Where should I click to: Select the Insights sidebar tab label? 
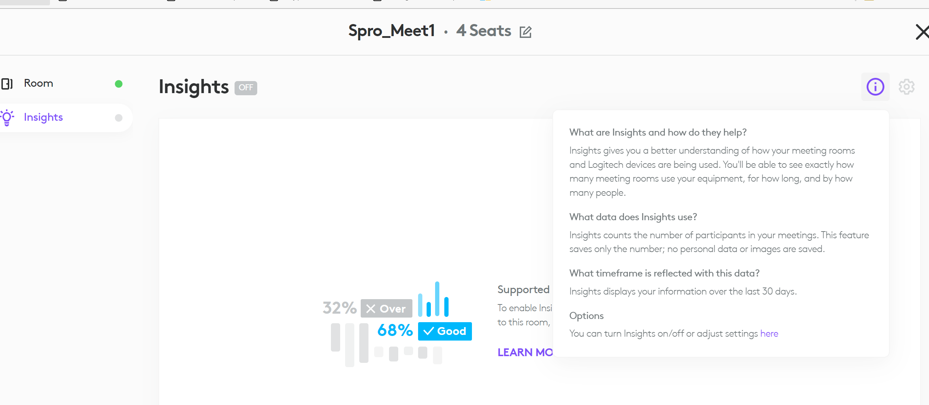tap(43, 117)
